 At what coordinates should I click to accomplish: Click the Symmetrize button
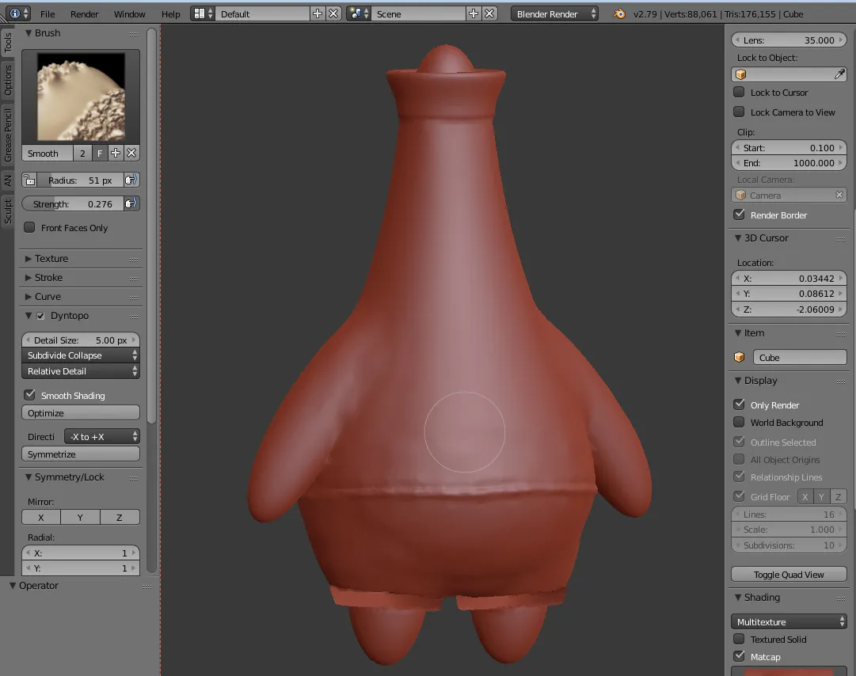coord(81,454)
